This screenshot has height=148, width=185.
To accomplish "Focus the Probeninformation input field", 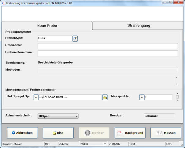I will 108,53.
